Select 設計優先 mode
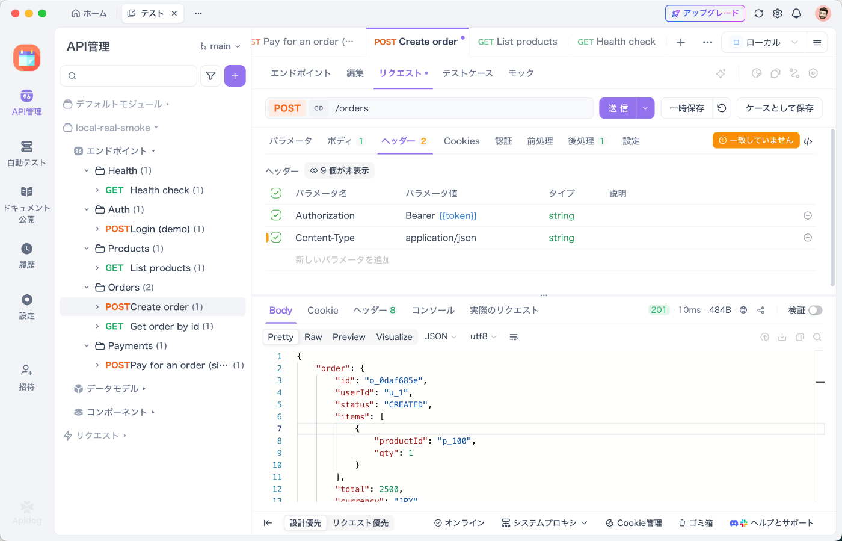This screenshot has height=541, width=842. pos(306,523)
